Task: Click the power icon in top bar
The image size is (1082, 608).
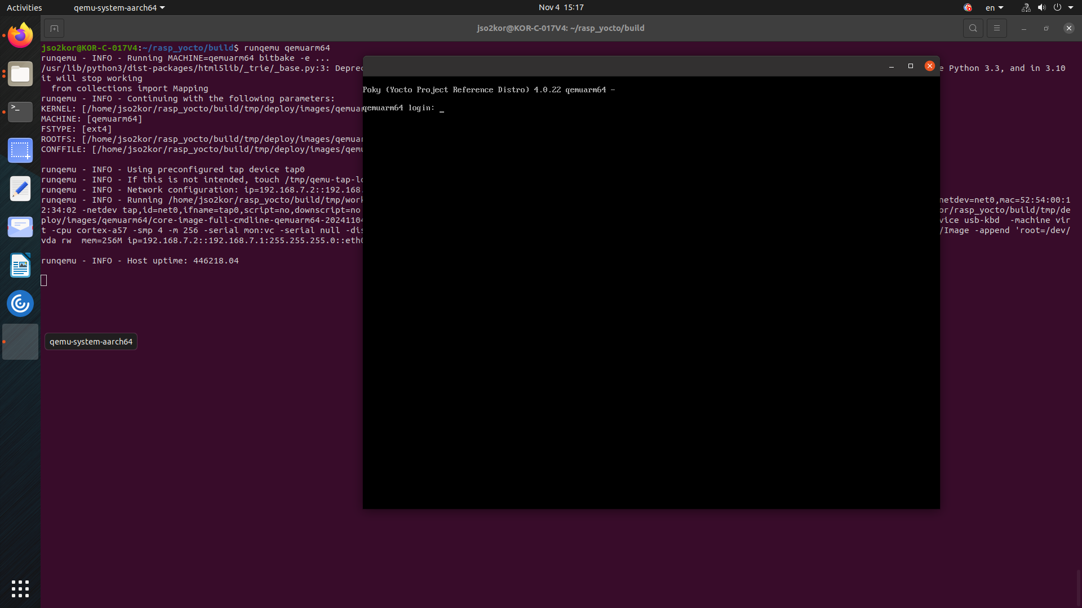Action: [1057, 7]
